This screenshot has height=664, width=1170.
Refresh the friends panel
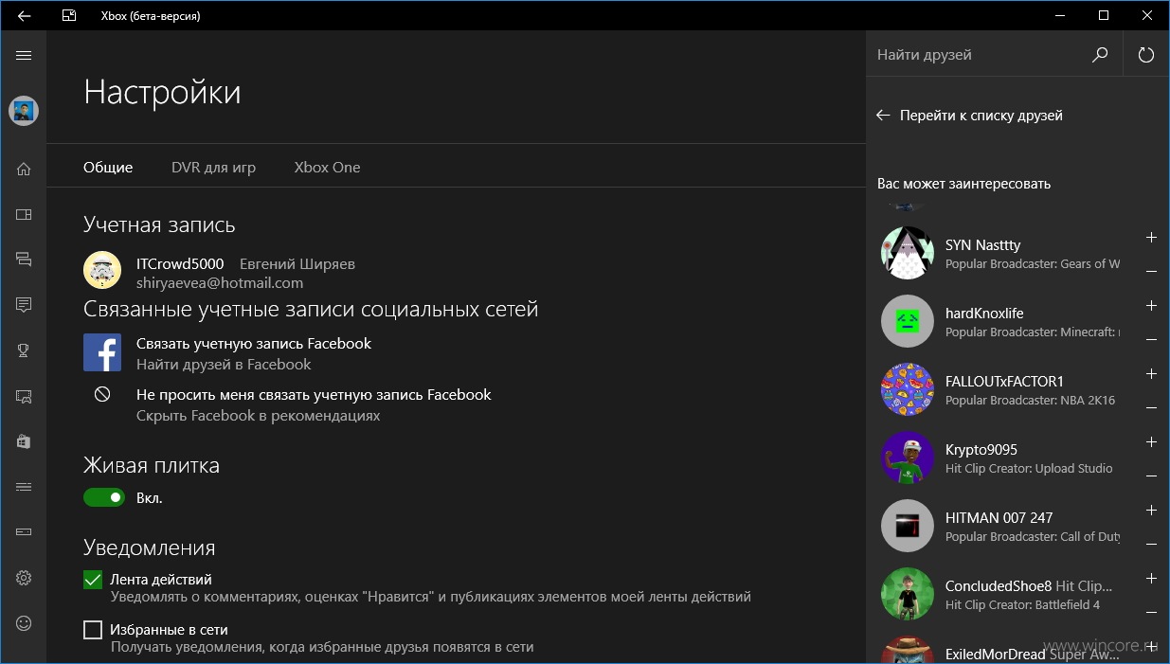[x=1146, y=55]
